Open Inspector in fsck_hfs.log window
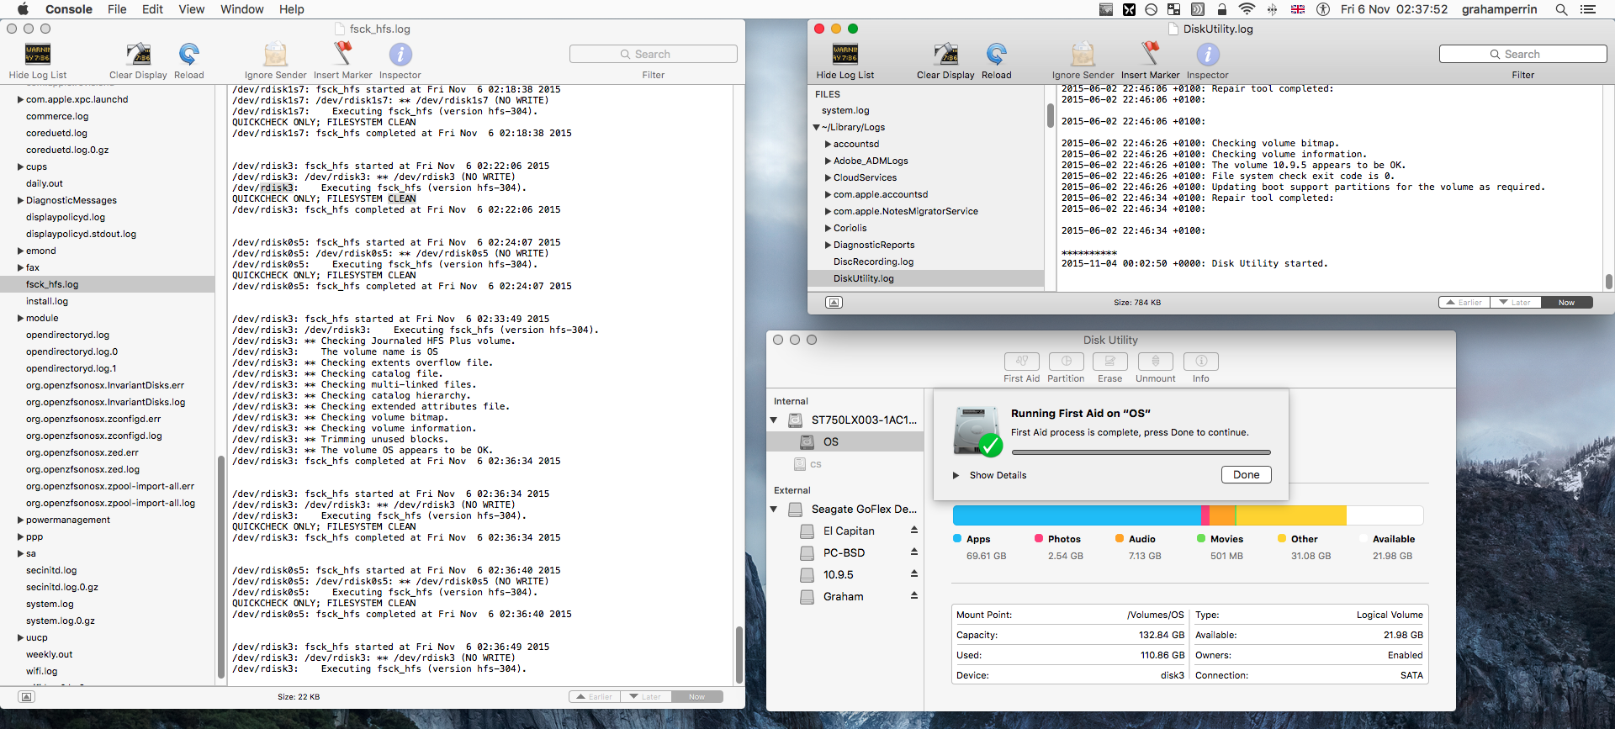The height and width of the screenshot is (729, 1615). [x=400, y=61]
